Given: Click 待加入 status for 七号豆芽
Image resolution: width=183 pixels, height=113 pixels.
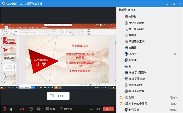Looking at the screenshot, I should pyautogui.click(x=173, y=110).
